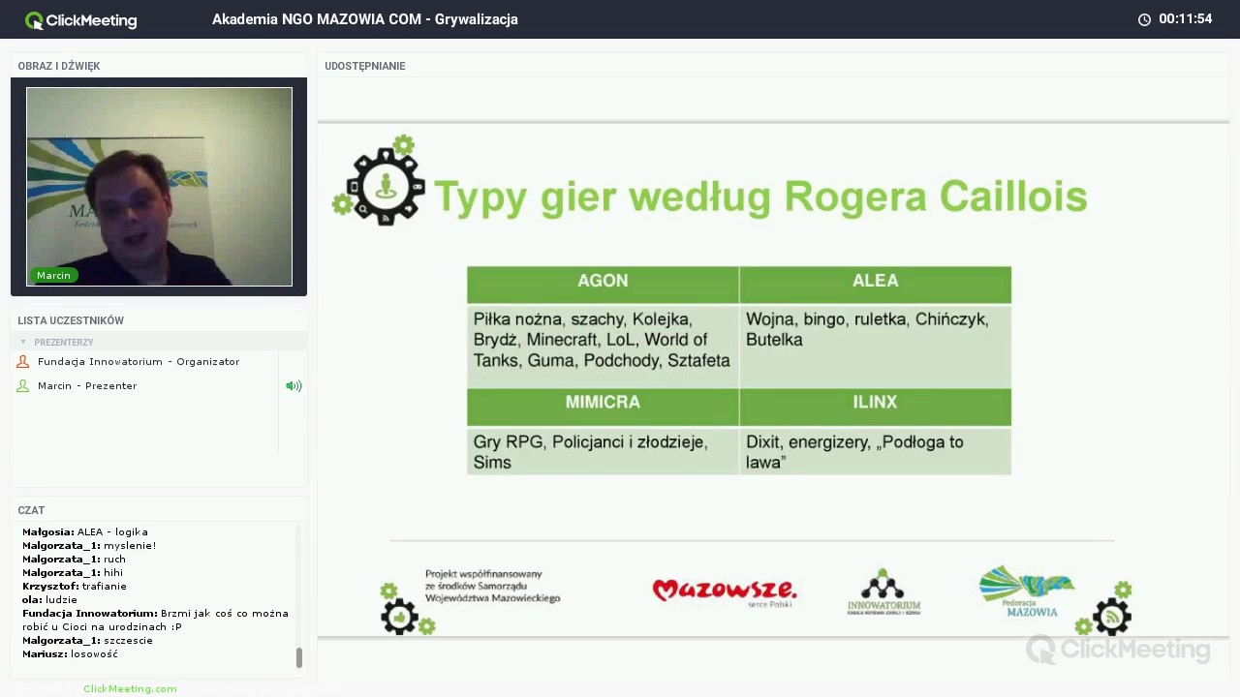1240x697 pixels.
Task: Click chat message Małgosia: ALEA - logika
Action: (85, 531)
